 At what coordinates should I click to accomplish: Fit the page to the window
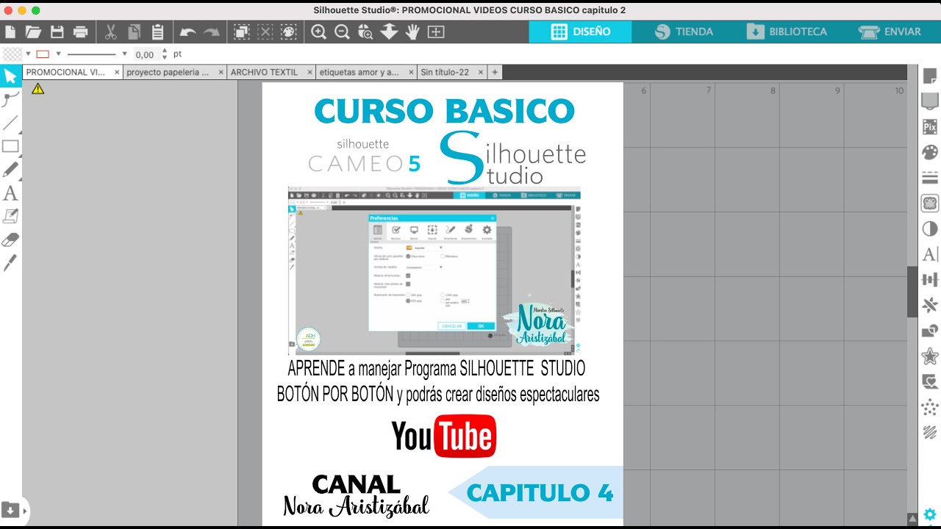pos(436,32)
